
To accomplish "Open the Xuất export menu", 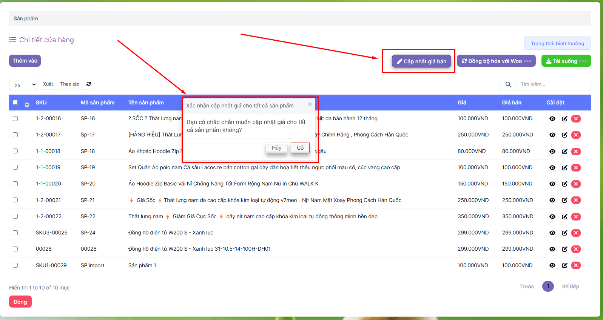I will point(48,84).
